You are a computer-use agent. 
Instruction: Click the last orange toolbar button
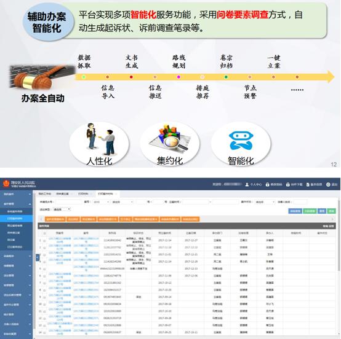pos(190,219)
